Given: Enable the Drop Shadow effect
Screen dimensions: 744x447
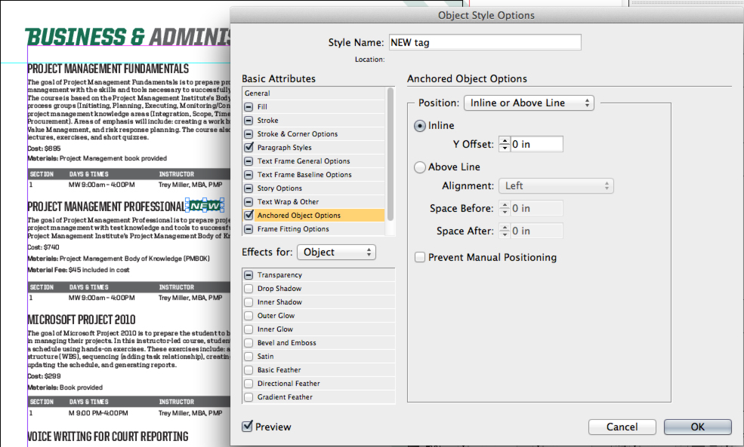Looking at the screenshot, I should click(249, 289).
